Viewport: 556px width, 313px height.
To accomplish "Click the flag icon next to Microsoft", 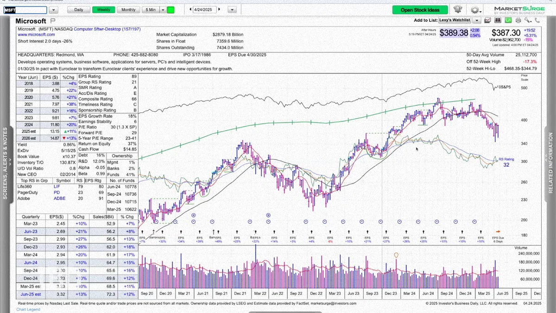I will pos(52,21).
